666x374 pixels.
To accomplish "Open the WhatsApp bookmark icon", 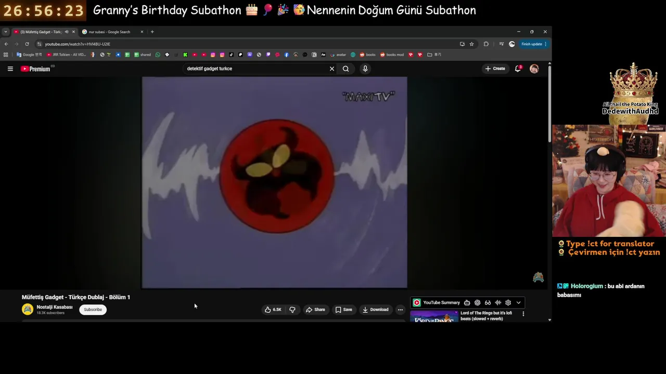I will pyautogui.click(x=158, y=55).
